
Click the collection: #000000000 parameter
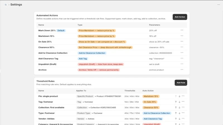pyautogui.click(x=161, y=53)
